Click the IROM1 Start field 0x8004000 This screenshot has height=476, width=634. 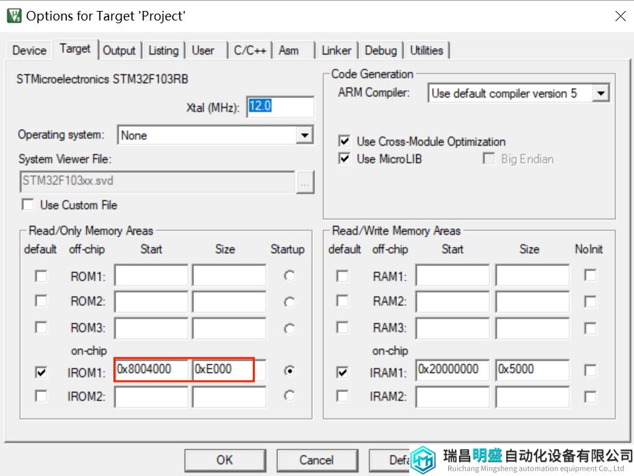click(x=152, y=369)
